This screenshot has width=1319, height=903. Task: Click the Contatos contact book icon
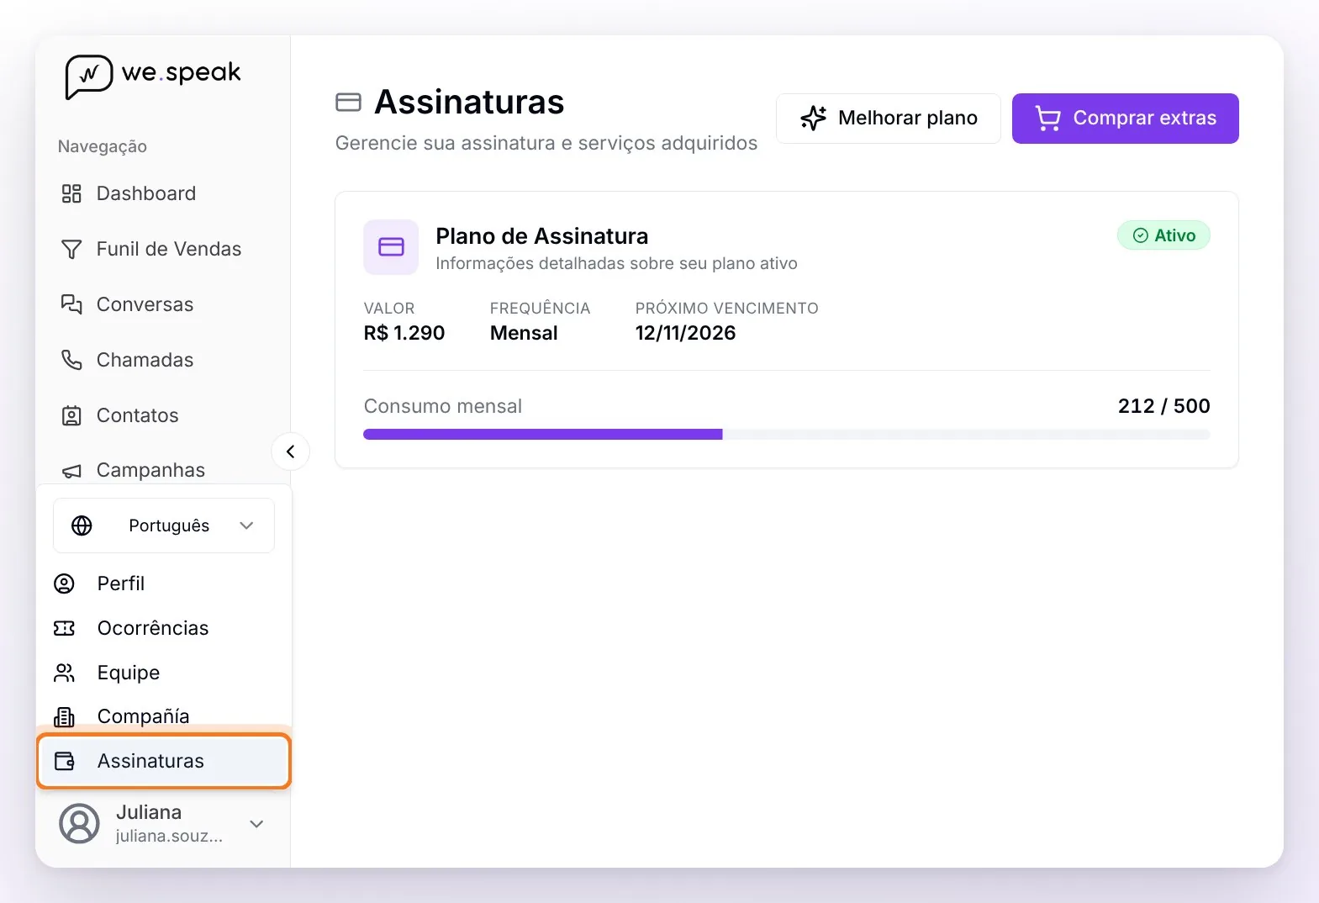point(71,415)
